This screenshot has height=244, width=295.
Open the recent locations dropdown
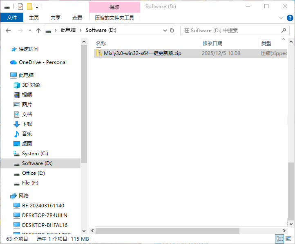[30, 31]
